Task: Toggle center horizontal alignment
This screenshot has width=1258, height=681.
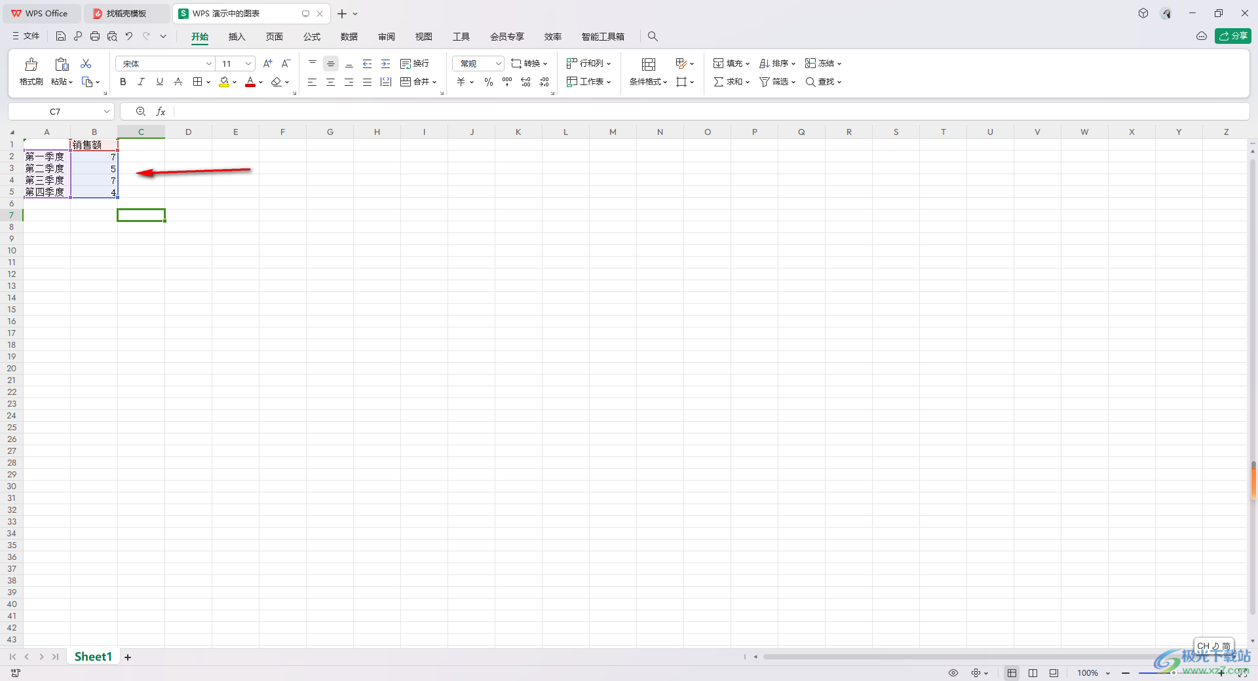Action: tap(331, 82)
